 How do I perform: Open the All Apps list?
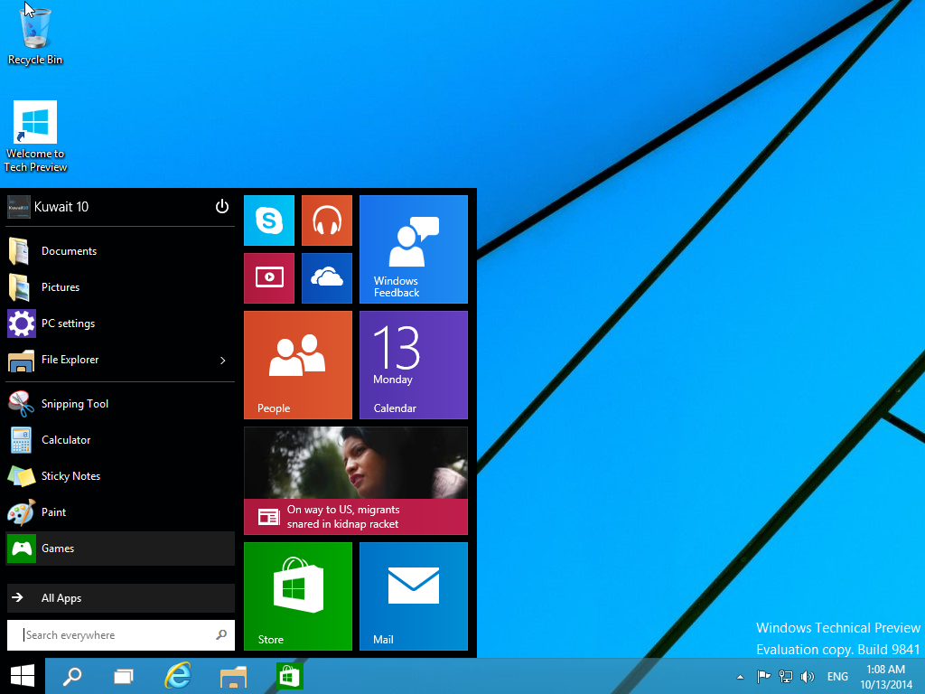61,597
